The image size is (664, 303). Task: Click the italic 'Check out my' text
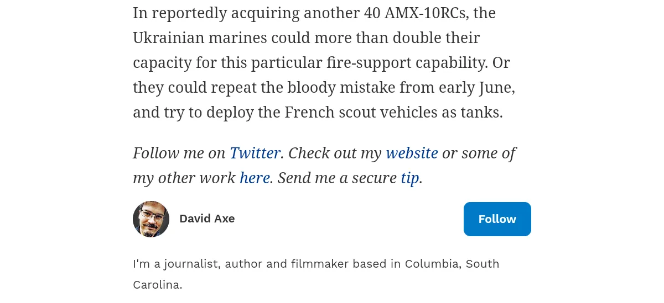pyautogui.click(x=335, y=153)
